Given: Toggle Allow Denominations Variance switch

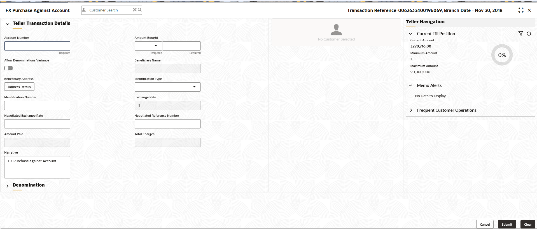Looking at the screenshot, I should click(x=8, y=68).
